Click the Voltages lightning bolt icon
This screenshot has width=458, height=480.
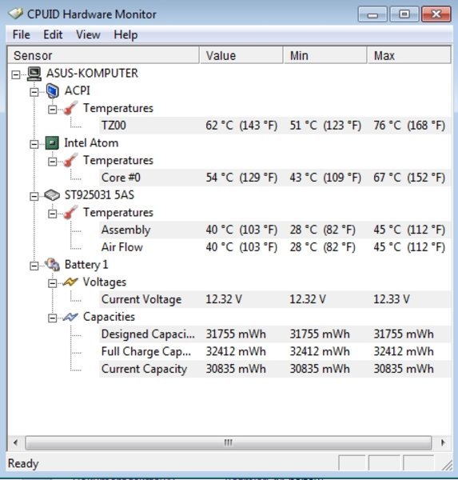(70, 282)
